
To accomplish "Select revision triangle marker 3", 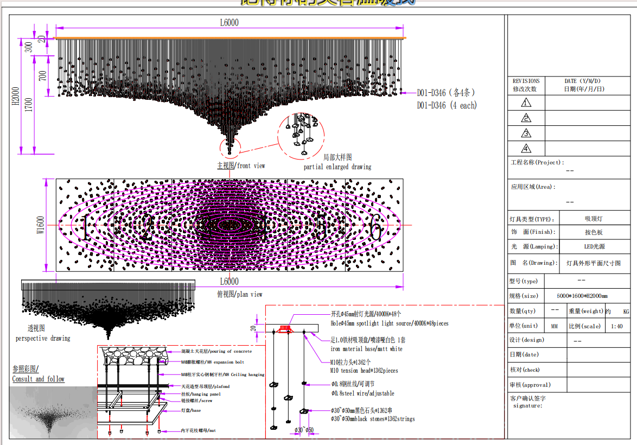I will click(x=526, y=133).
